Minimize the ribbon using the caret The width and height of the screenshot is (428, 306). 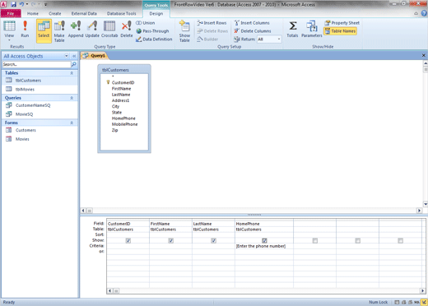tap(416, 13)
